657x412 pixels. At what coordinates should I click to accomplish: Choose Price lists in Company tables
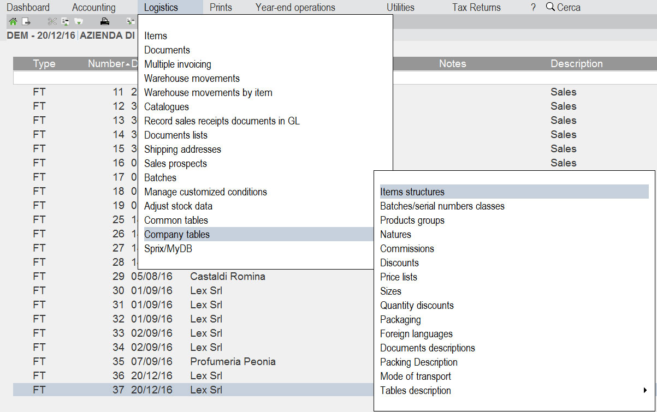[399, 277]
